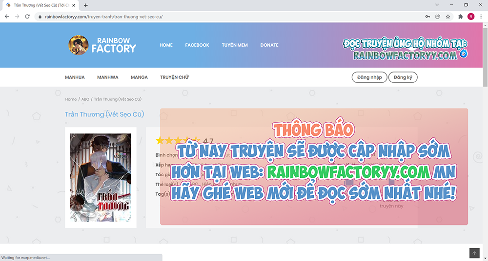View site info via the padlock icon
The height and width of the screenshot is (261, 488).
pyautogui.click(x=41, y=16)
